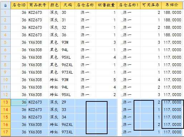The image size is (184, 137).
Task: Select row number 17 header
Action: [x=5, y=132]
